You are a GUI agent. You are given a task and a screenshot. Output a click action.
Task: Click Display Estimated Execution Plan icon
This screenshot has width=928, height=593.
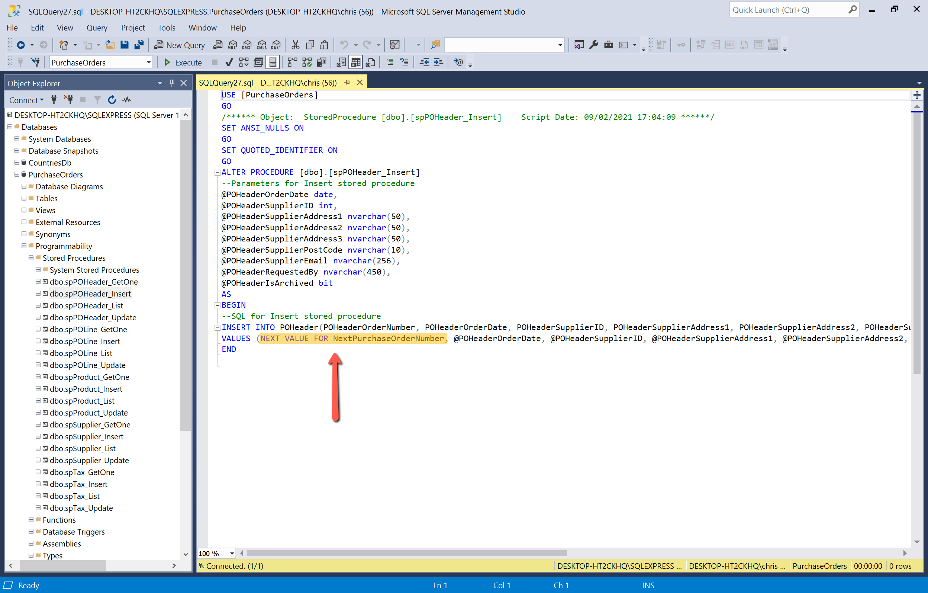click(x=244, y=62)
